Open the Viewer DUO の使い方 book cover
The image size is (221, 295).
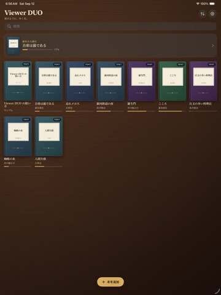click(18, 81)
